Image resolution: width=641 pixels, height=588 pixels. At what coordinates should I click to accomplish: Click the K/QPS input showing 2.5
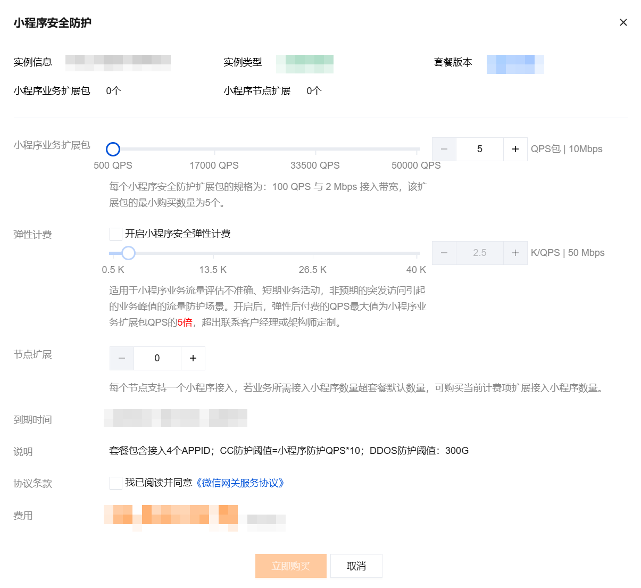(479, 253)
